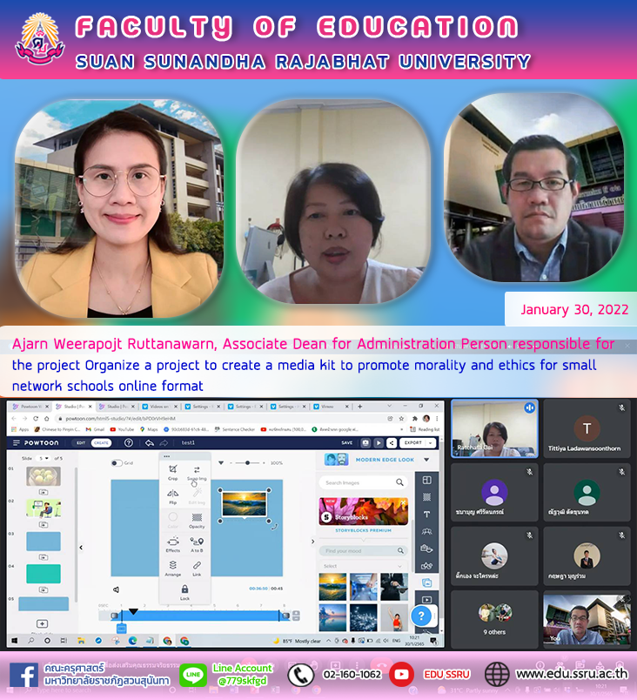Click the Lock icon in the popup
The image size is (637, 700).
[x=184, y=592]
